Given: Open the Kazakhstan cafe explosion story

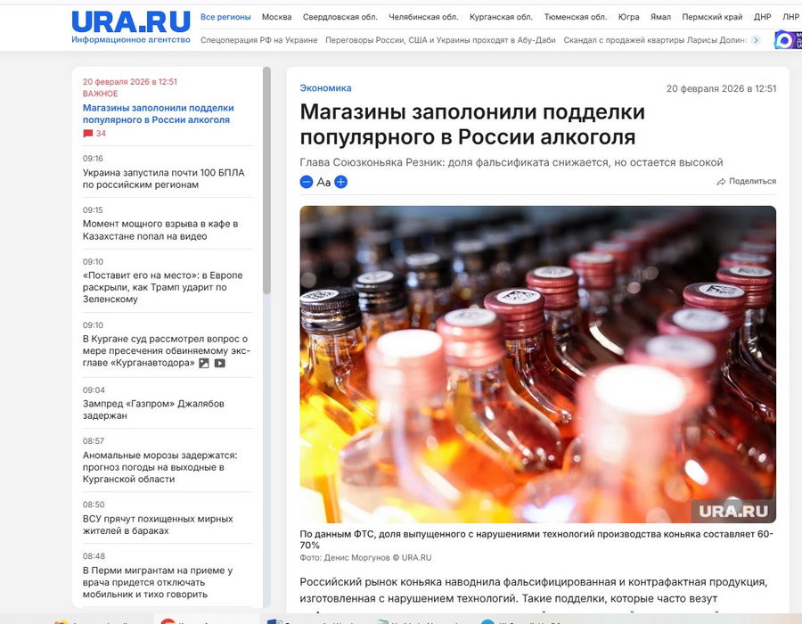Looking at the screenshot, I should 160,230.
